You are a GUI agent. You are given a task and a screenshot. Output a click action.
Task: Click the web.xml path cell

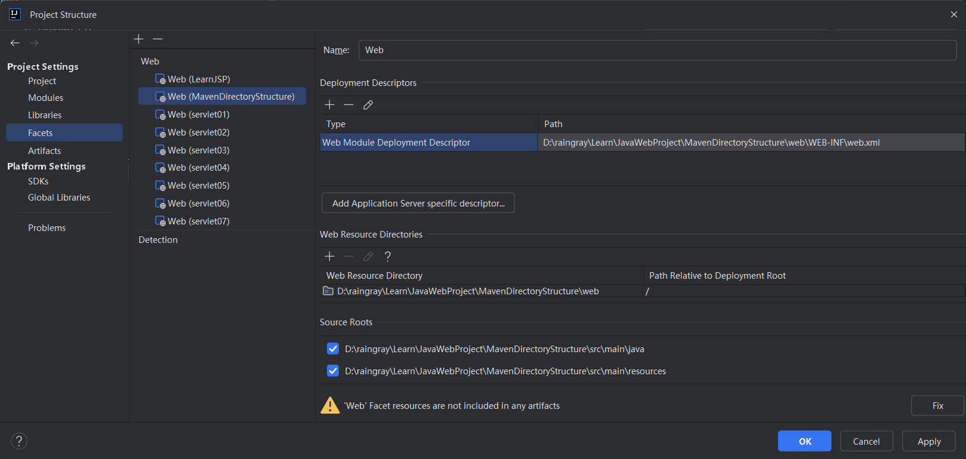751,142
